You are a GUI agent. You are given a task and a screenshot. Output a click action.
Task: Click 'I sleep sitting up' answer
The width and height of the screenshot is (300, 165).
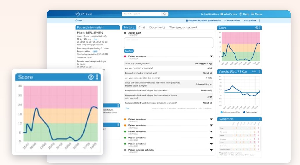(204, 84)
